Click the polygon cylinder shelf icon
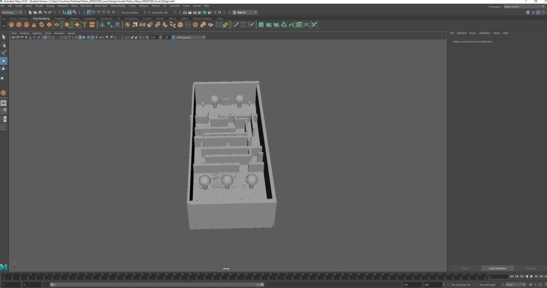 click(x=26, y=25)
